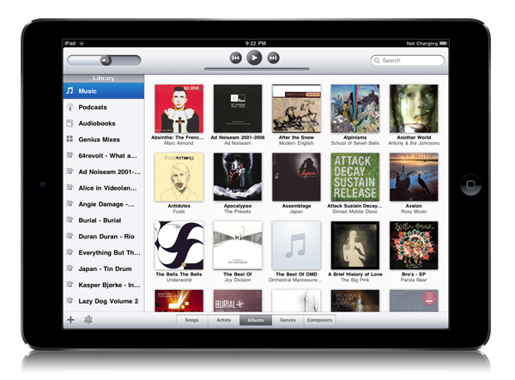
Task: Open the After the Snow album cover
Action: coord(297,109)
